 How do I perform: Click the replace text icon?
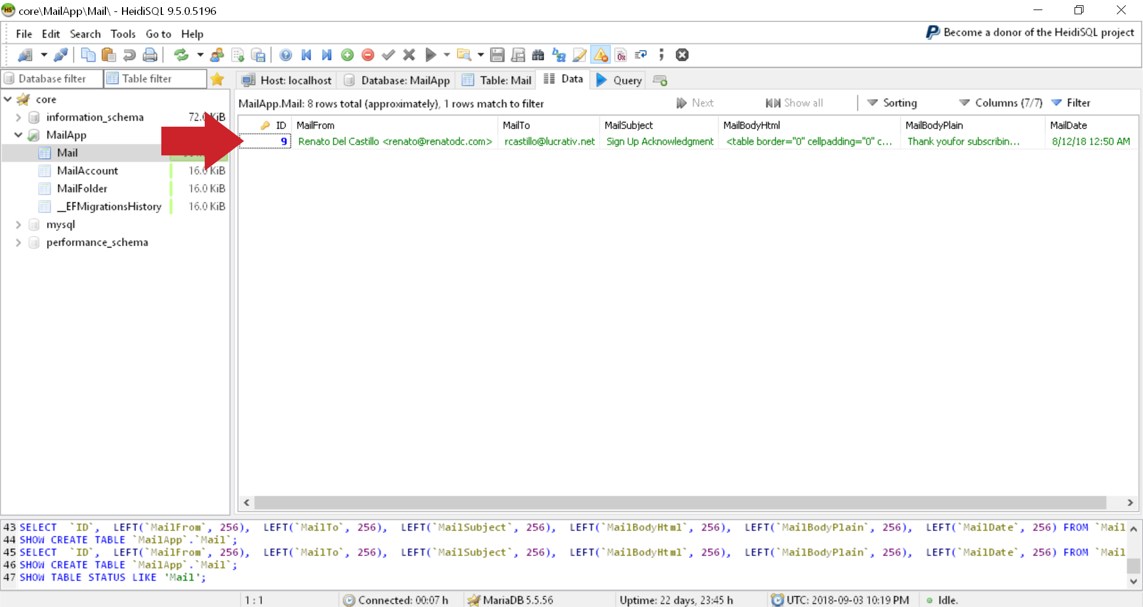[x=559, y=55]
